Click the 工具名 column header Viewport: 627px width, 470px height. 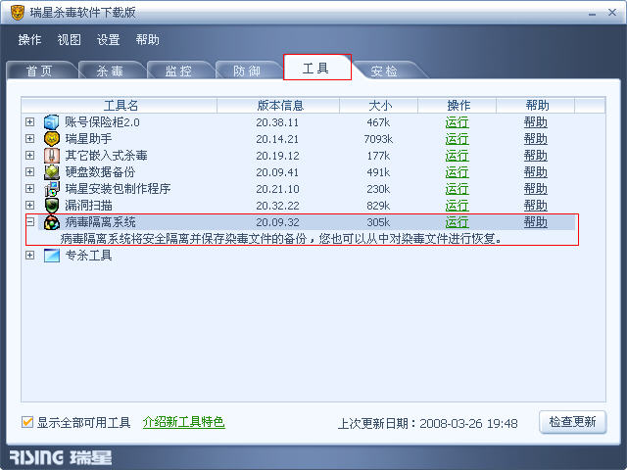coord(120,106)
